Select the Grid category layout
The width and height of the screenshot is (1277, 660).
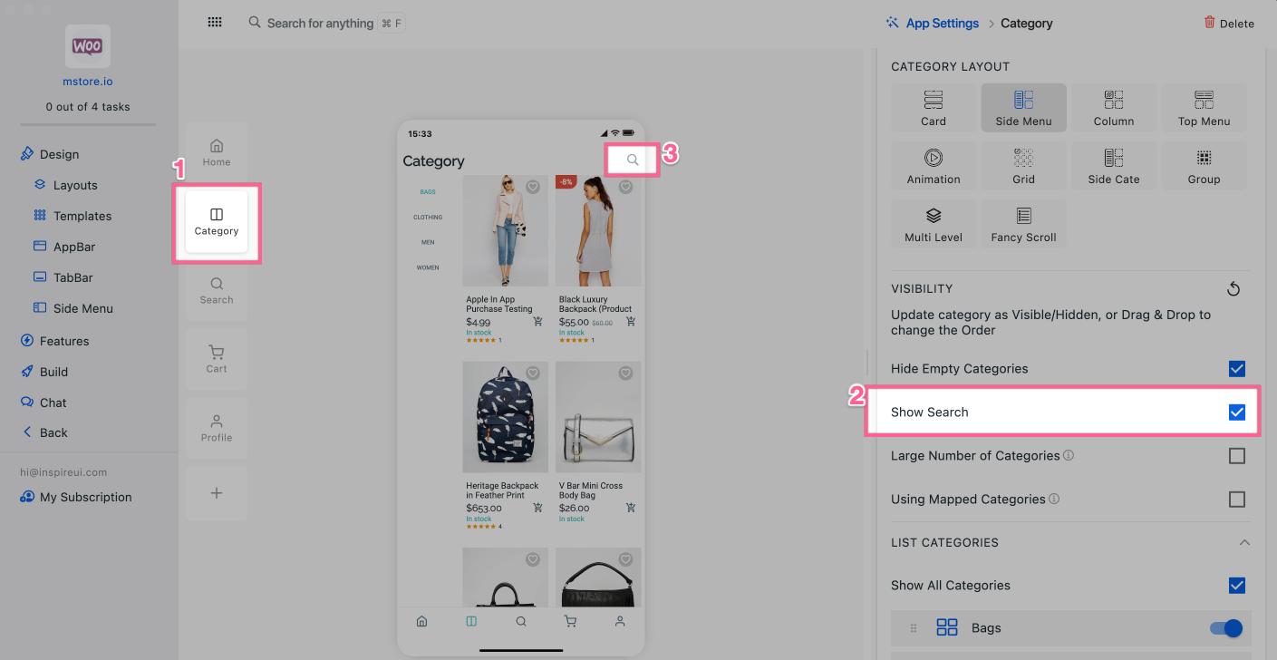(x=1023, y=167)
